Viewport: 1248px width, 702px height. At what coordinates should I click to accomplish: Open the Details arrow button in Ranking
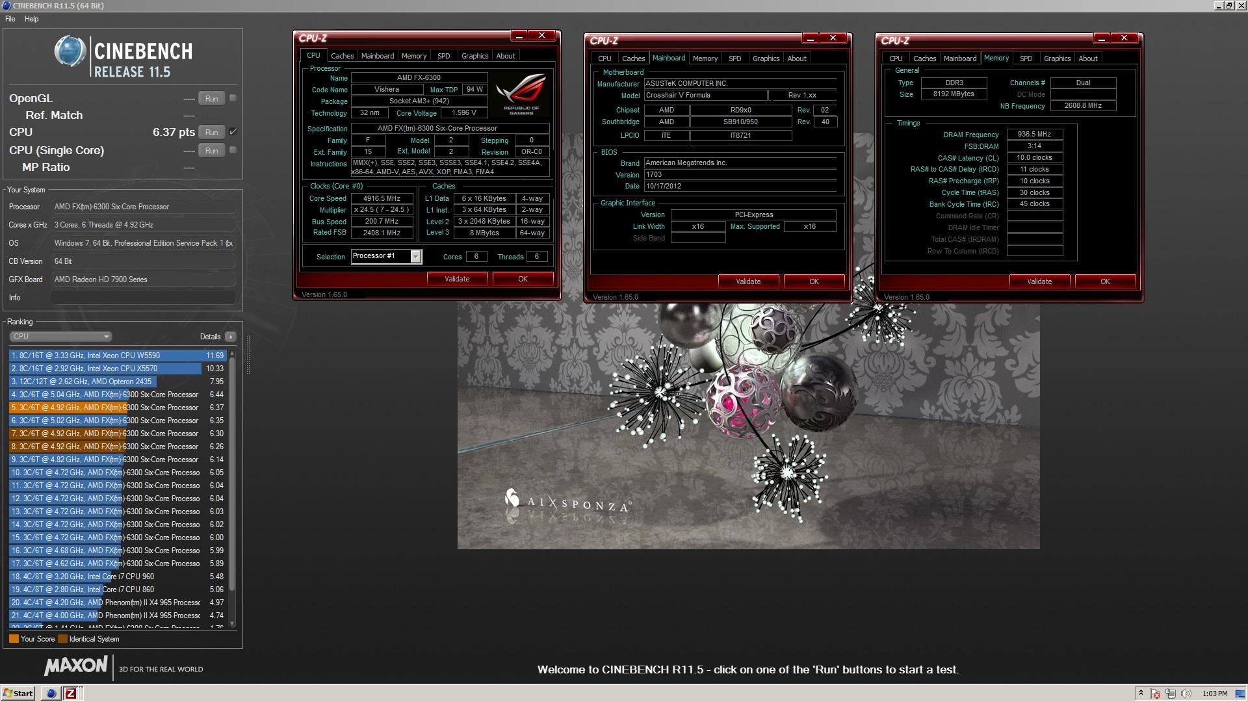230,337
